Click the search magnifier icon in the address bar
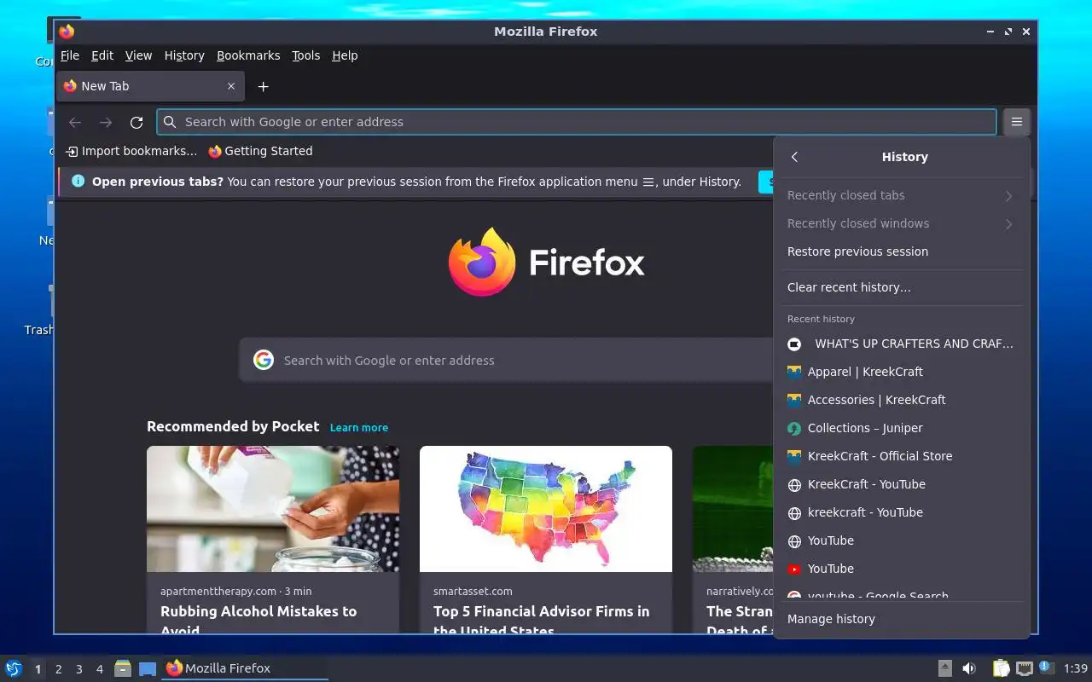1092x682 pixels. pos(170,122)
